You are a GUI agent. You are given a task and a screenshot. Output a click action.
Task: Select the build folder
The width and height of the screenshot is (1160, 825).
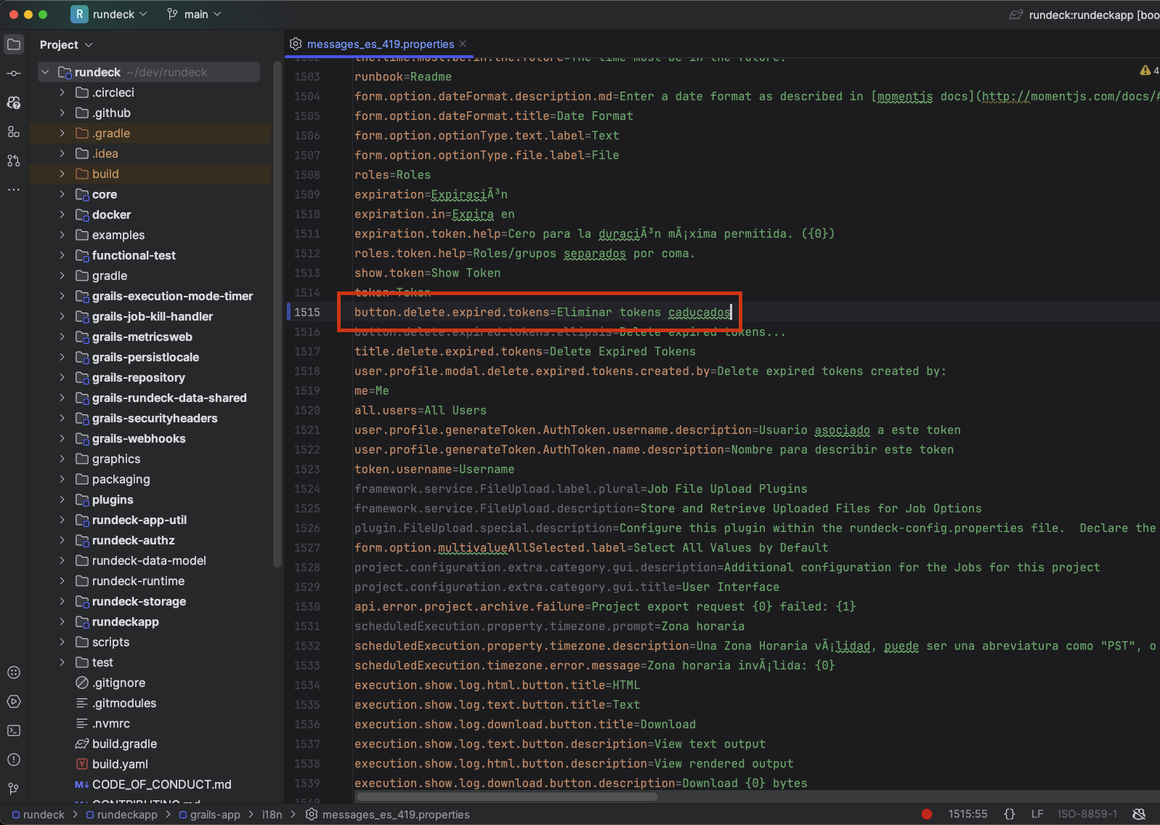point(105,174)
